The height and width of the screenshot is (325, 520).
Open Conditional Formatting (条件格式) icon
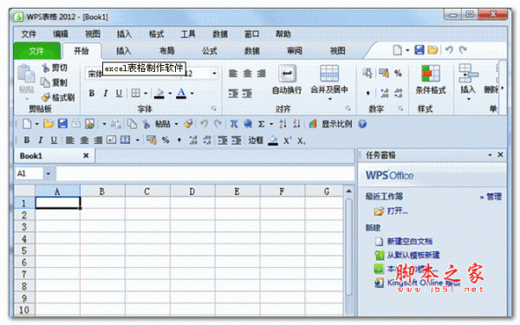coord(431,74)
